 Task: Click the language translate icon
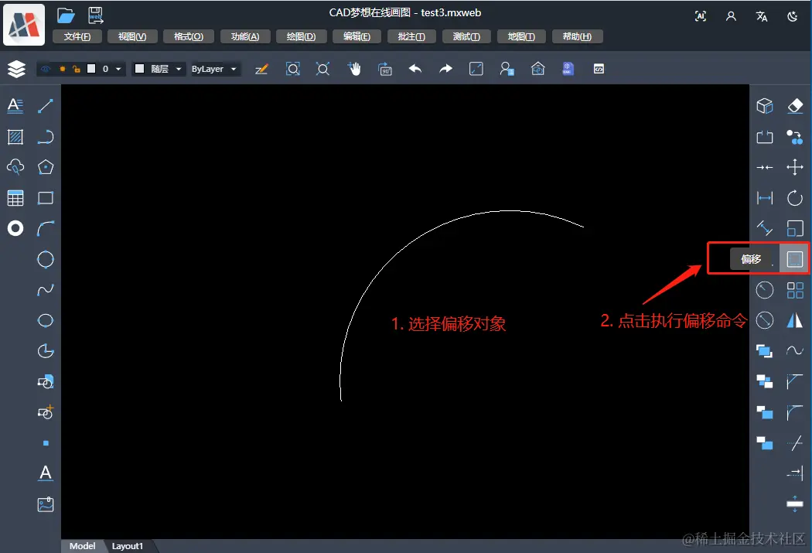(761, 16)
